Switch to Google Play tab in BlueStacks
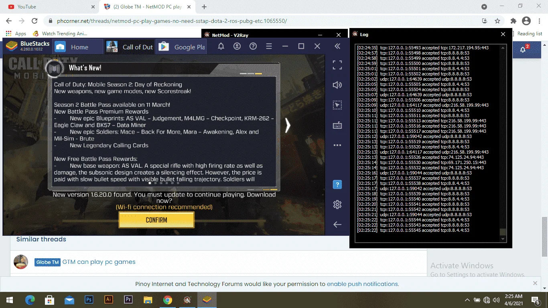The width and height of the screenshot is (548, 308). tap(181, 47)
